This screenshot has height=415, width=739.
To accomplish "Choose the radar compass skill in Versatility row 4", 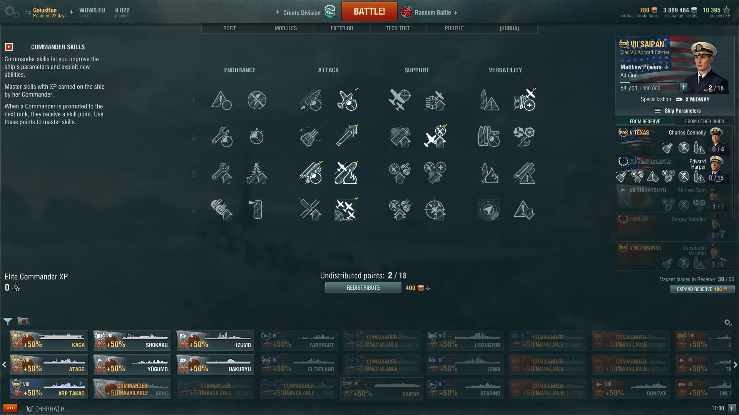I will tap(488, 210).
